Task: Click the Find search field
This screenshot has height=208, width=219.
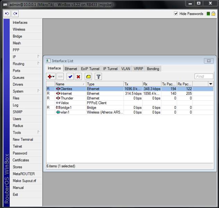Action: click(204, 76)
